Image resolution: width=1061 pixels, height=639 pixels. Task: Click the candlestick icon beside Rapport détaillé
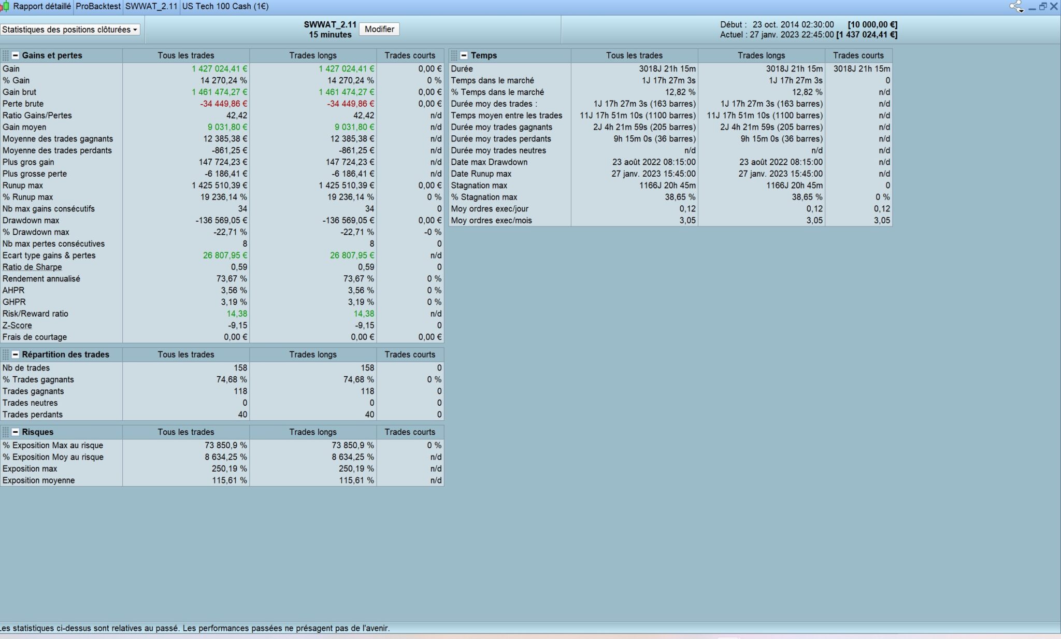5,6
